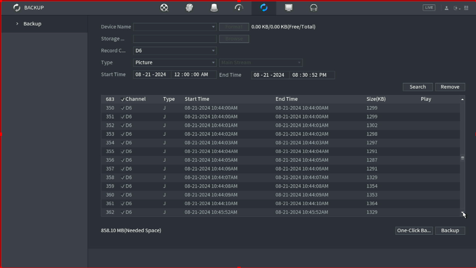Click the End Time field 08:30:52 PM

pyautogui.click(x=312, y=75)
